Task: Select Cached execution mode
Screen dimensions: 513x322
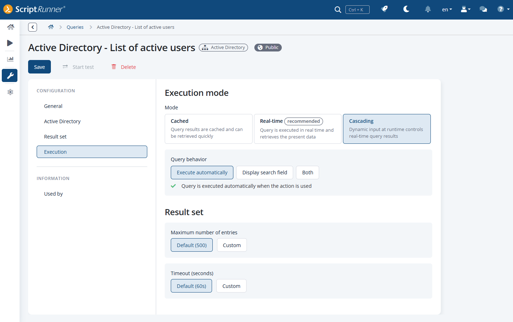Action: tap(208, 129)
